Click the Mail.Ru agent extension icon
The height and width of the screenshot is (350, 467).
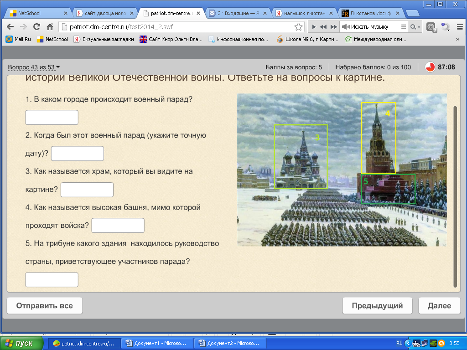(431, 27)
